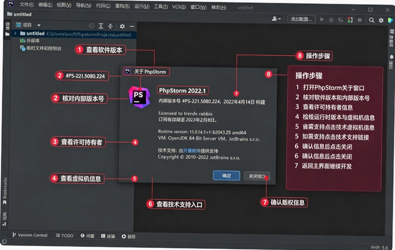Select 外部库 in project tree
395x250 pixels.
30,41
